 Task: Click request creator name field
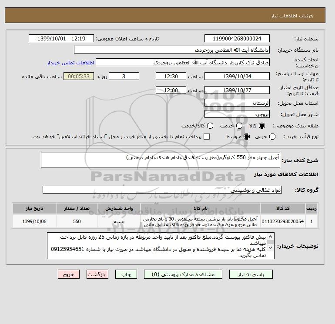pos(183,62)
